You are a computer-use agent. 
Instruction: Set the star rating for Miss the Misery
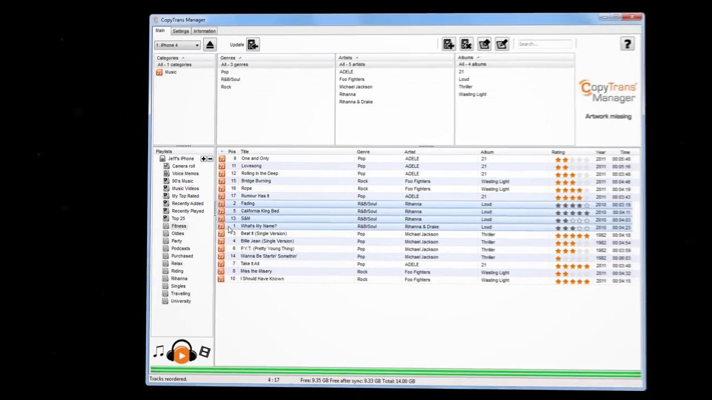point(572,273)
